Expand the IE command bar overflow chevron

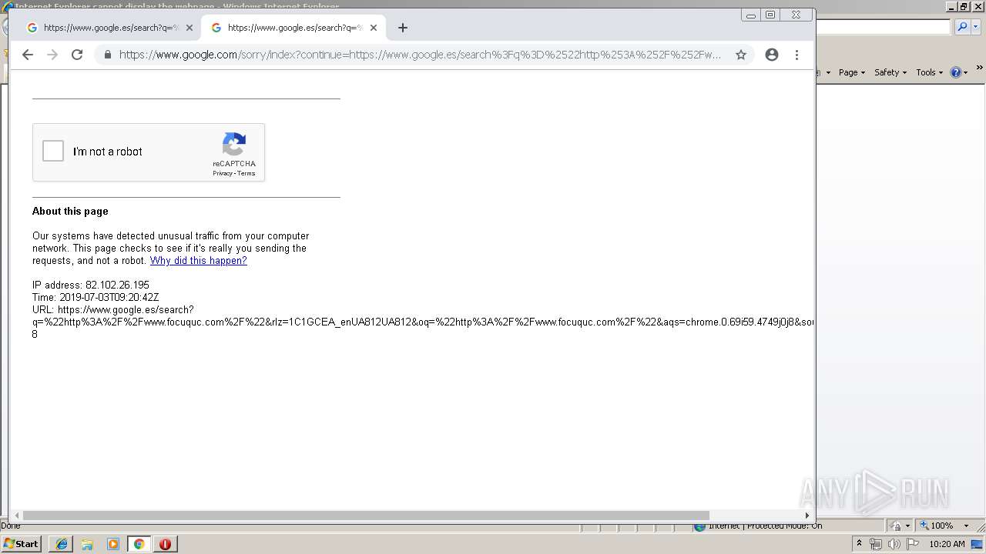pos(980,68)
